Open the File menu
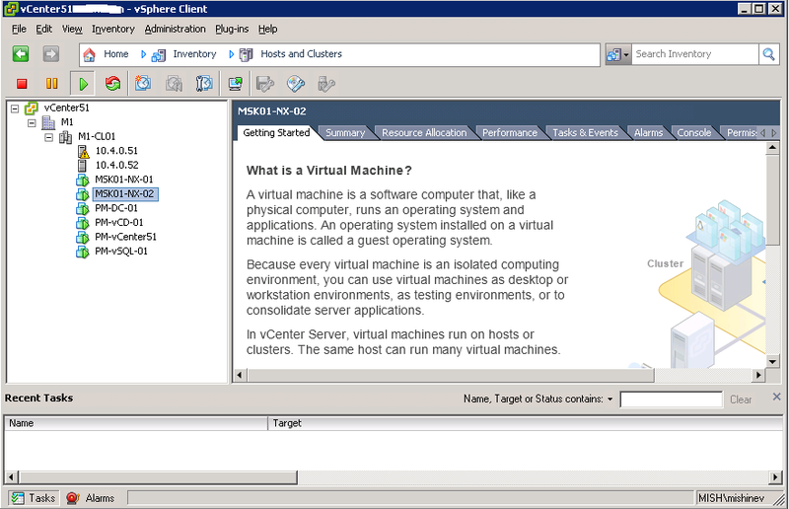Screen dimensions: 789x509 pyautogui.click(x=19, y=29)
